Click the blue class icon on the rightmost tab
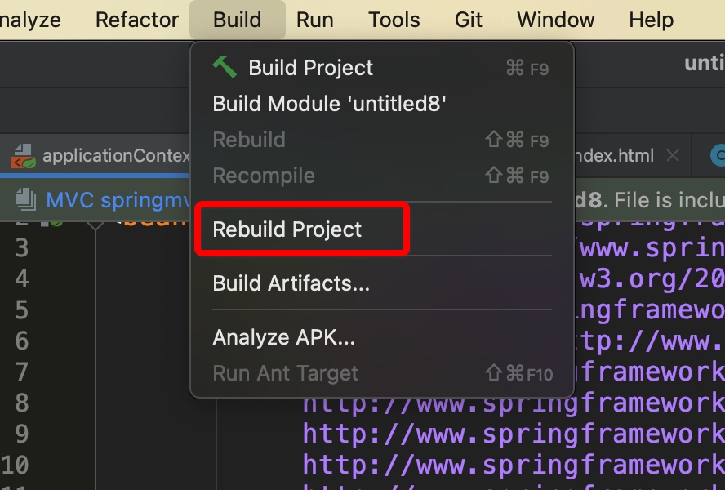725x490 pixels. coord(718,155)
